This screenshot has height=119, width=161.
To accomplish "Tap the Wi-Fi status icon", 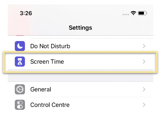I will point(133,13).
